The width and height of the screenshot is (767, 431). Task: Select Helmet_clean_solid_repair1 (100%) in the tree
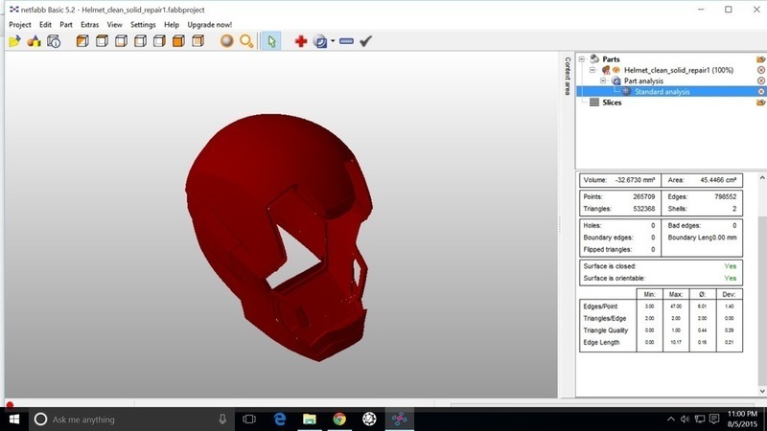click(x=679, y=70)
